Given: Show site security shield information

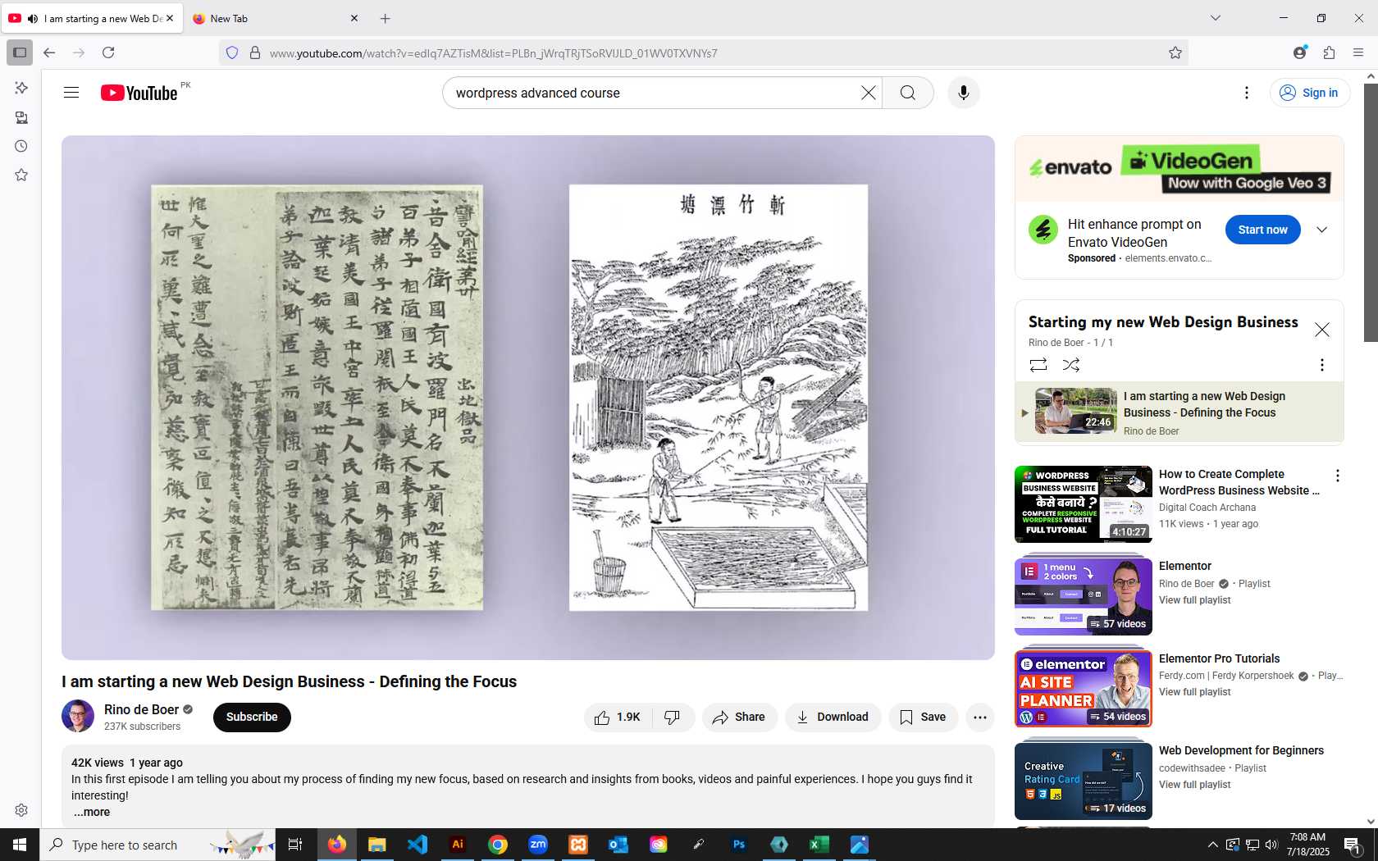Looking at the screenshot, I should (232, 52).
